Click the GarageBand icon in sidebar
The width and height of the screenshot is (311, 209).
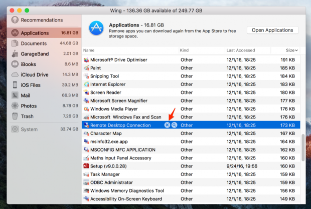tap(15, 54)
